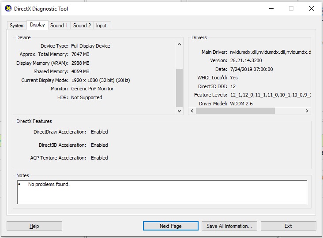The height and width of the screenshot is (238, 323).
Task: Close the DirectX Diagnostic Tool window
Action: [x=312, y=8]
